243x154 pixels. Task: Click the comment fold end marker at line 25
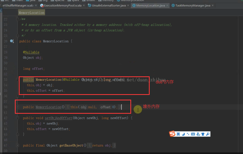click(x=17, y=36)
